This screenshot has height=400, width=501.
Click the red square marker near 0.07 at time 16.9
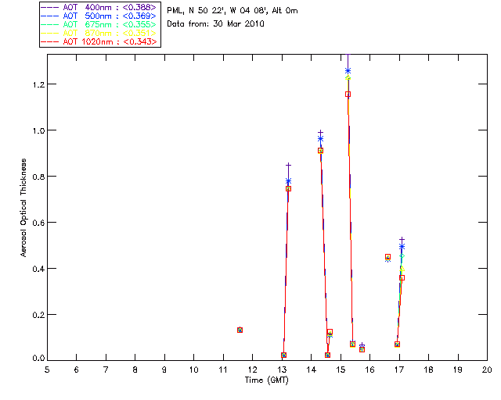[x=397, y=345]
